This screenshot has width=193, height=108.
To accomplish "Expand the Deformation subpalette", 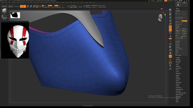I will click(x=178, y=73).
